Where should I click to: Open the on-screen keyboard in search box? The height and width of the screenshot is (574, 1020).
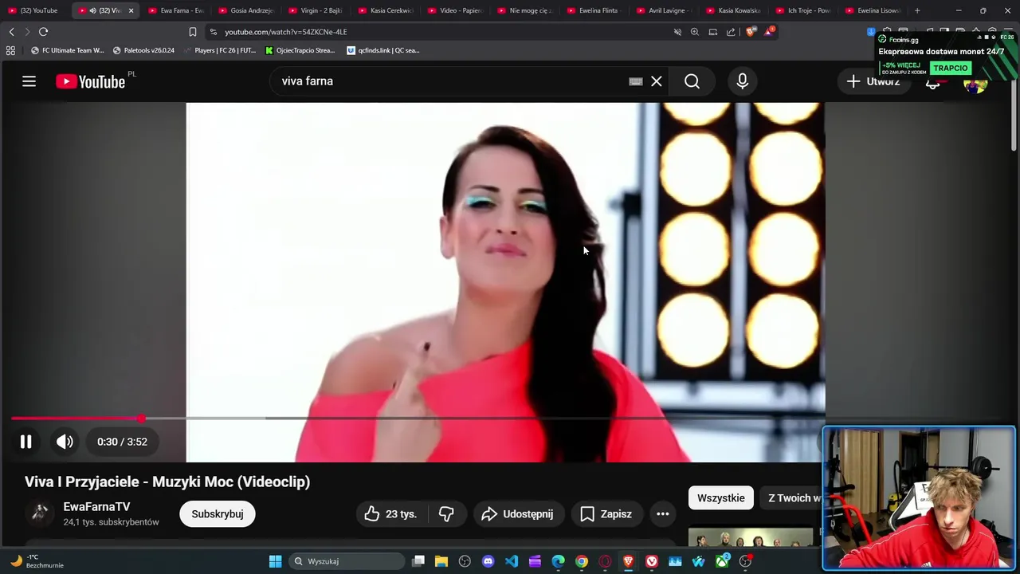(x=636, y=81)
